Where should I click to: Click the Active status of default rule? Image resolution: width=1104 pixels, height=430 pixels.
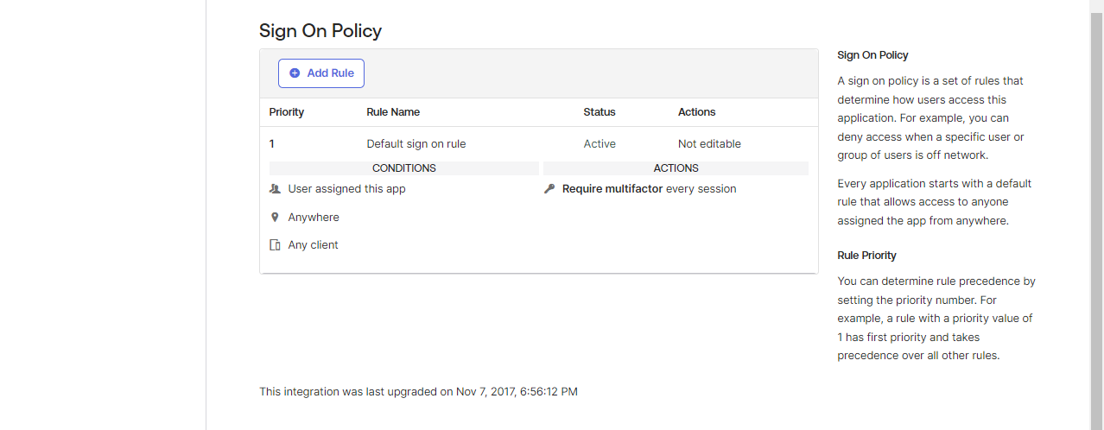600,144
